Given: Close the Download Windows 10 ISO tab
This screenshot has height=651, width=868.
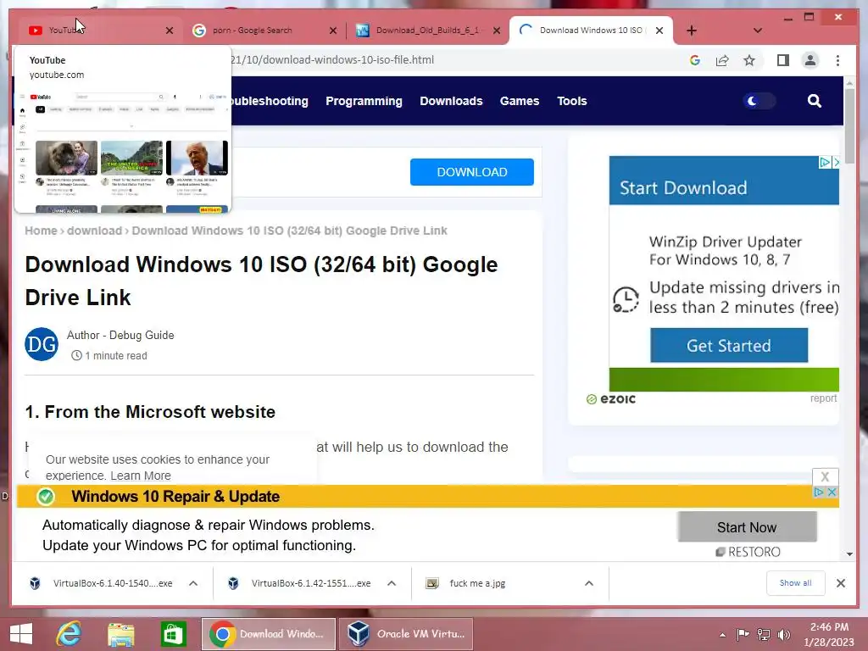Looking at the screenshot, I should click(659, 31).
